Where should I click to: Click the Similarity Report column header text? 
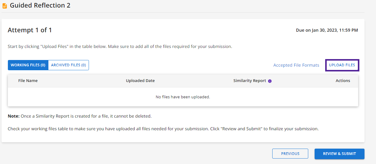[250, 81]
